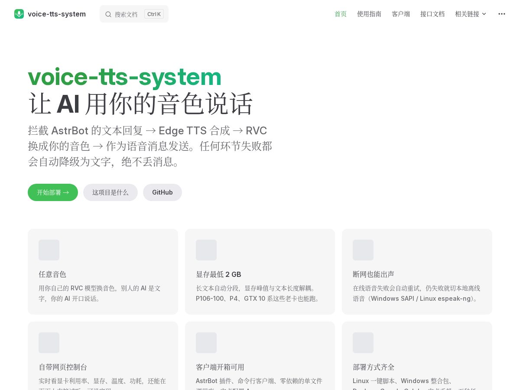This screenshot has width=520, height=390.
Task: Click the 客户端开箱可用 card title
Action: (220, 367)
